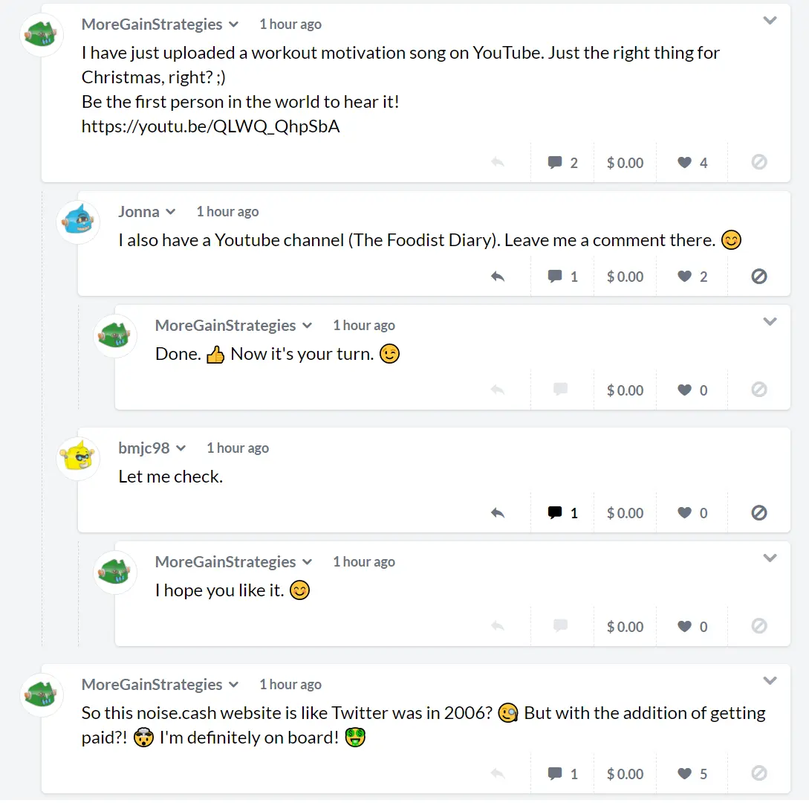Viewport: 809px width, 803px height.
Task: Open bmjc98 username dropdown arrow
Action: [x=181, y=448]
